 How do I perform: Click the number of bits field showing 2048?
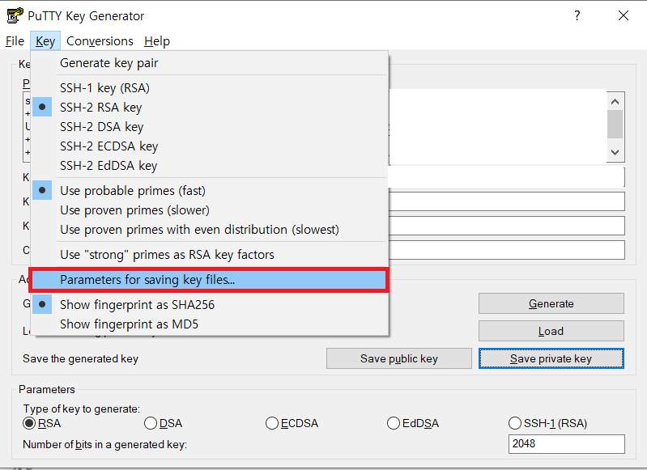click(x=567, y=443)
